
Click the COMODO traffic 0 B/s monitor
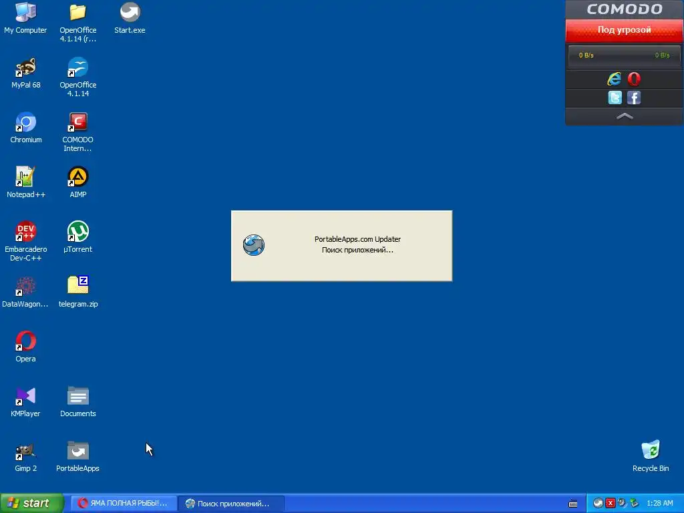[x=625, y=55]
